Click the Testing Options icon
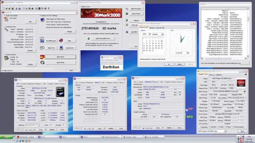This screenshot has height=143, width=255. [6, 58]
